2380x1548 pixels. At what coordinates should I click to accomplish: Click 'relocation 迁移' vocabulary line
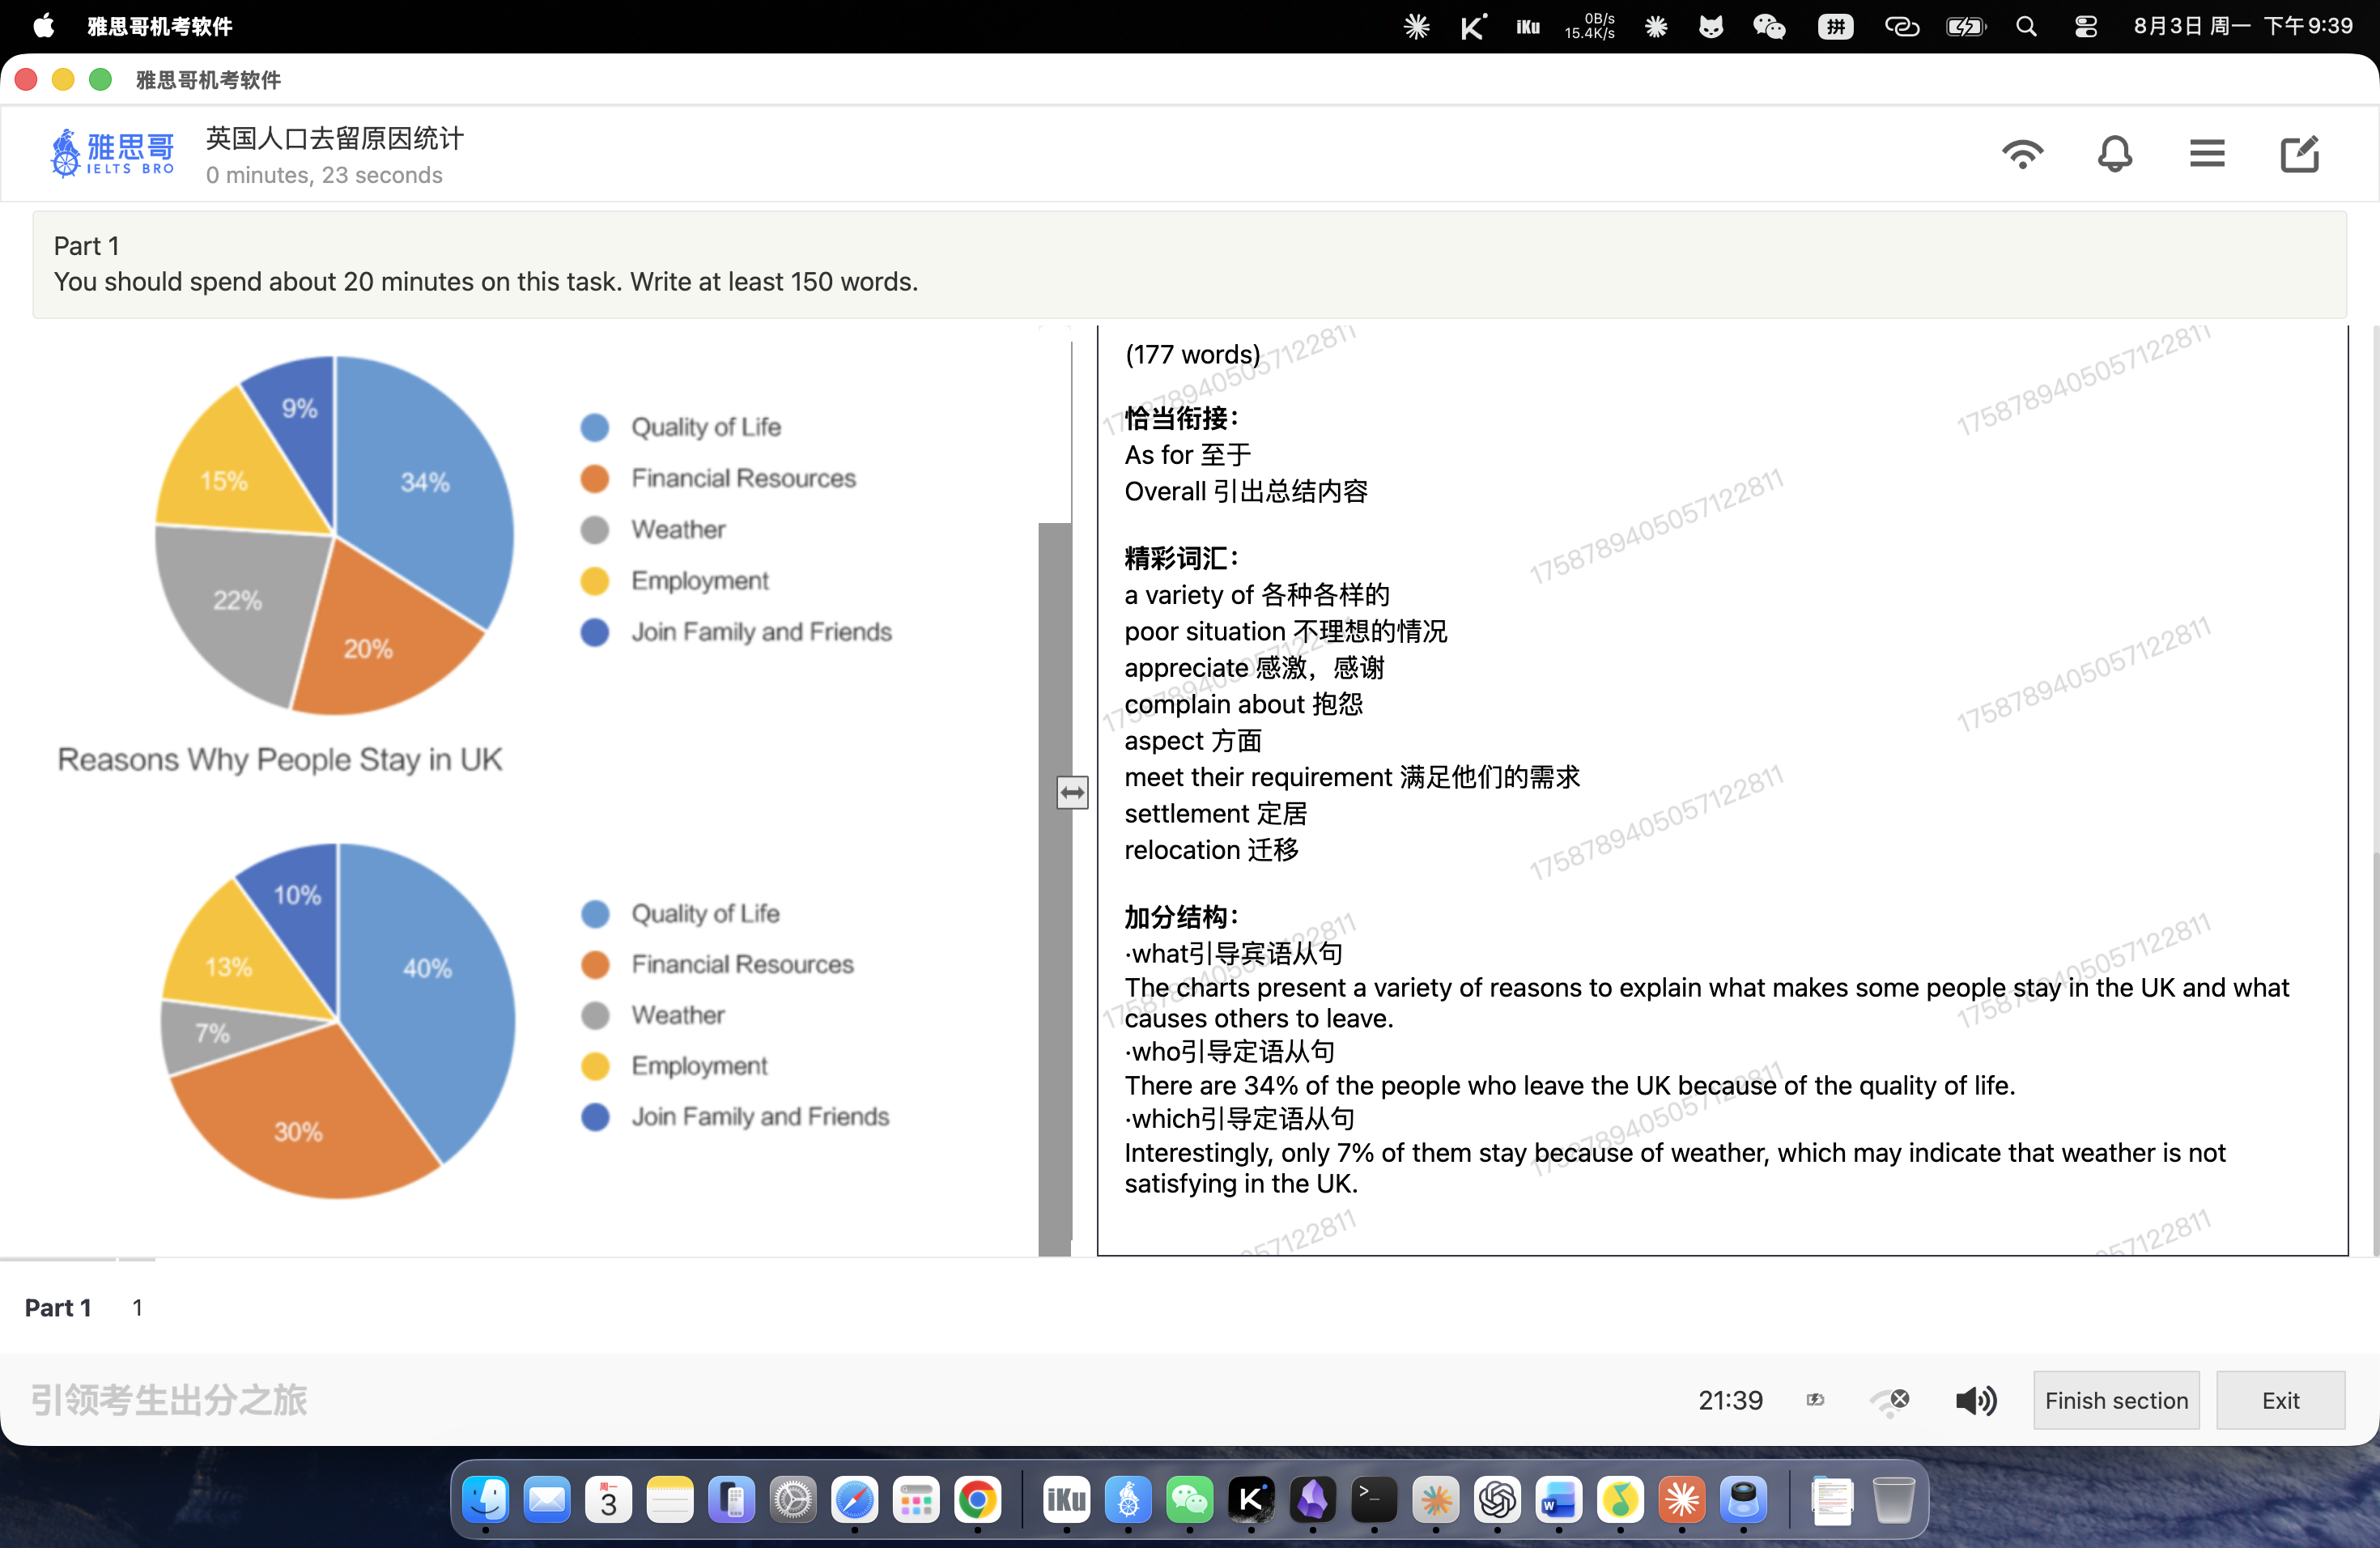point(1211,850)
